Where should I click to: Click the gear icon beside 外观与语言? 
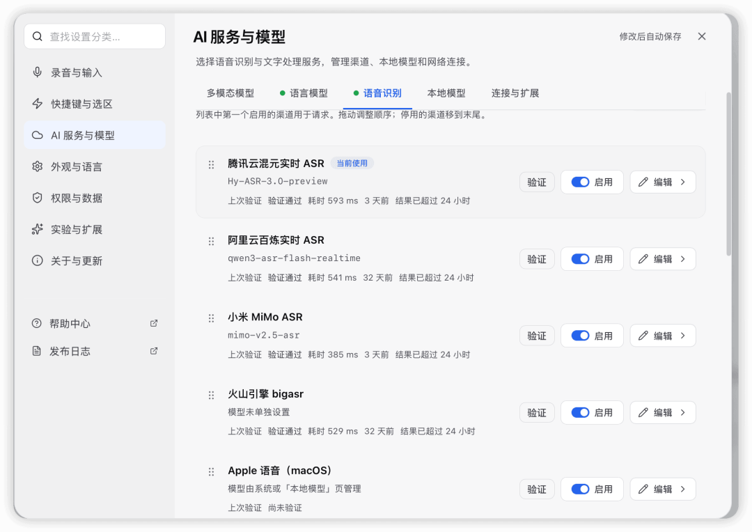(38, 166)
